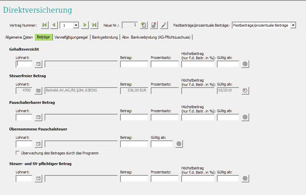Click history clock icon for Steuerfreier Betrag

(x=245, y=91)
